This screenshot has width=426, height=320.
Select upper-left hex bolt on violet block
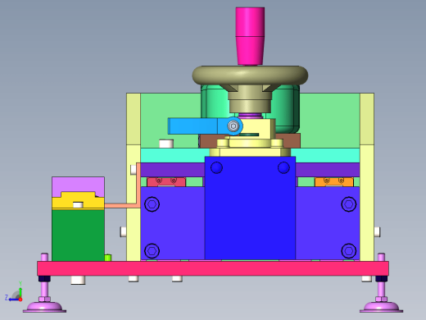click(152, 204)
